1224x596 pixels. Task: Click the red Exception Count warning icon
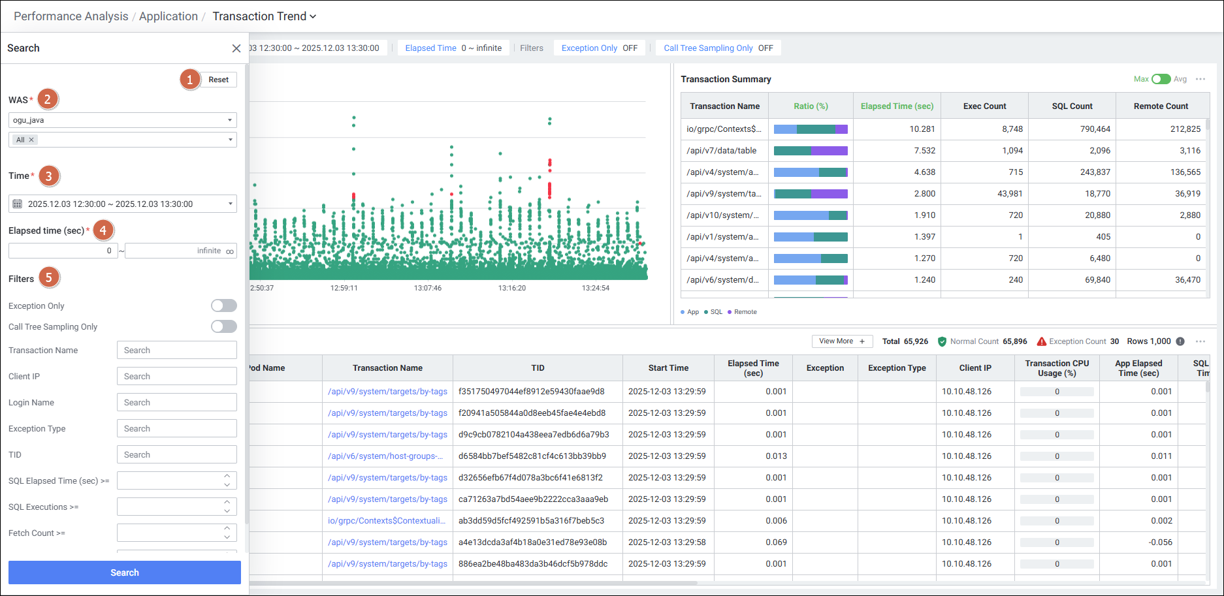pos(1042,341)
